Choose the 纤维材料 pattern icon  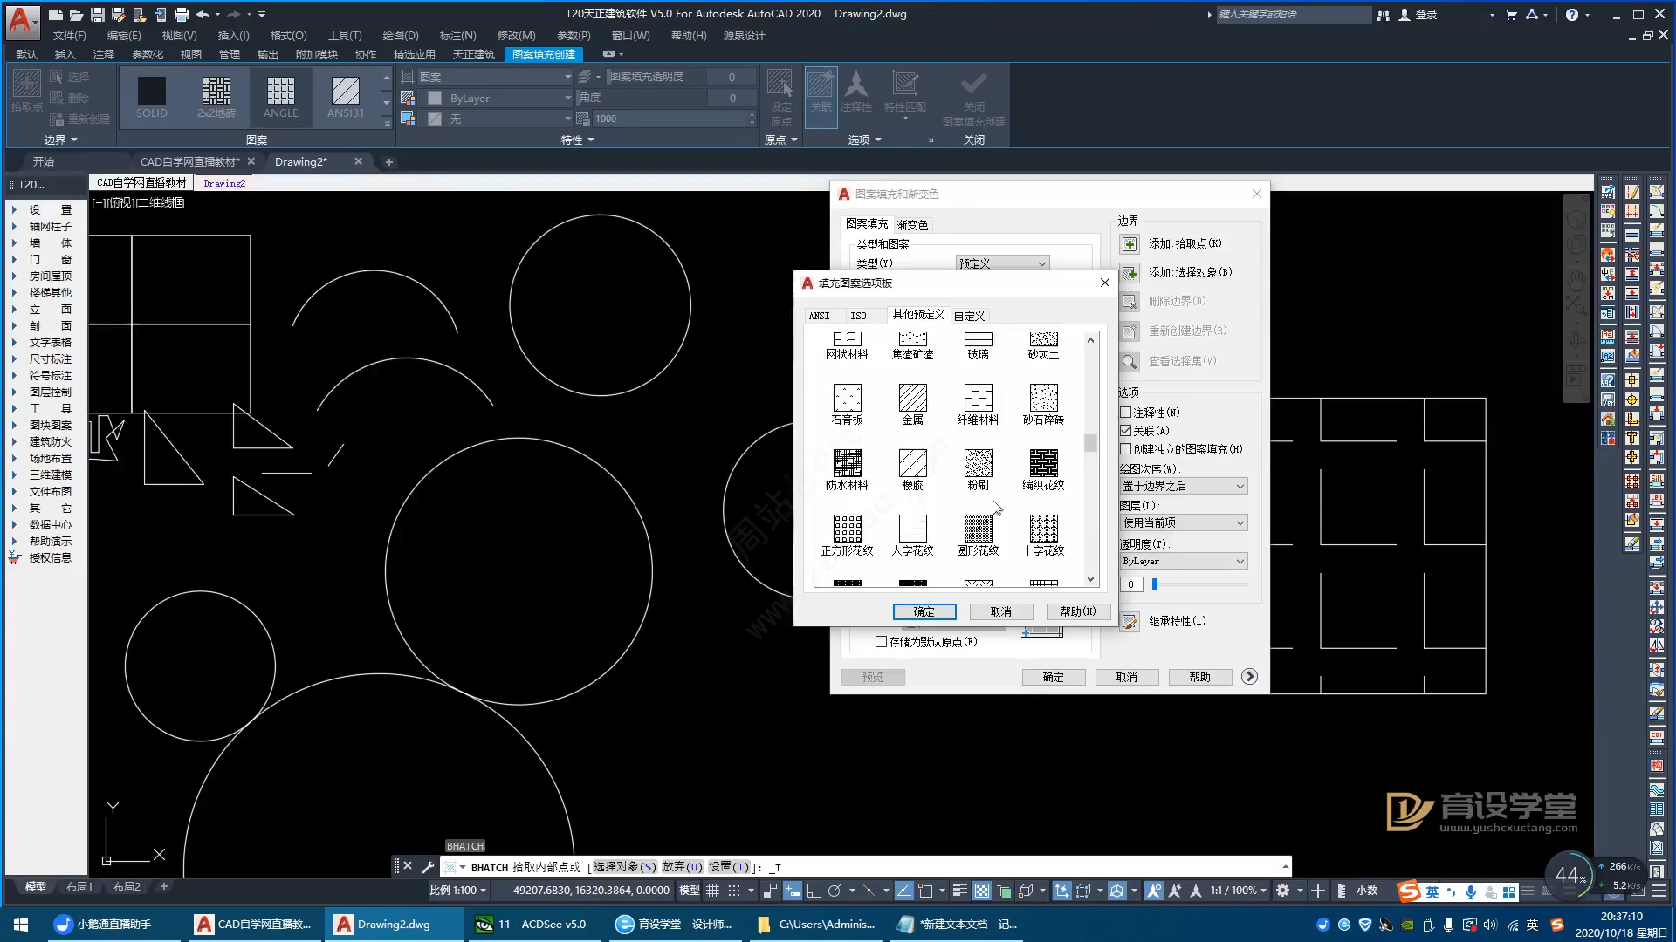click(x=978, y=398)
